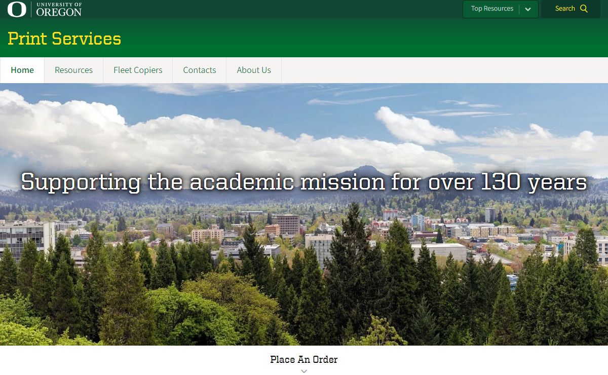The height and width of the screenshot is (375, 608).
Task: Click the magnifying glass search icon
Action: pos(584,9)
